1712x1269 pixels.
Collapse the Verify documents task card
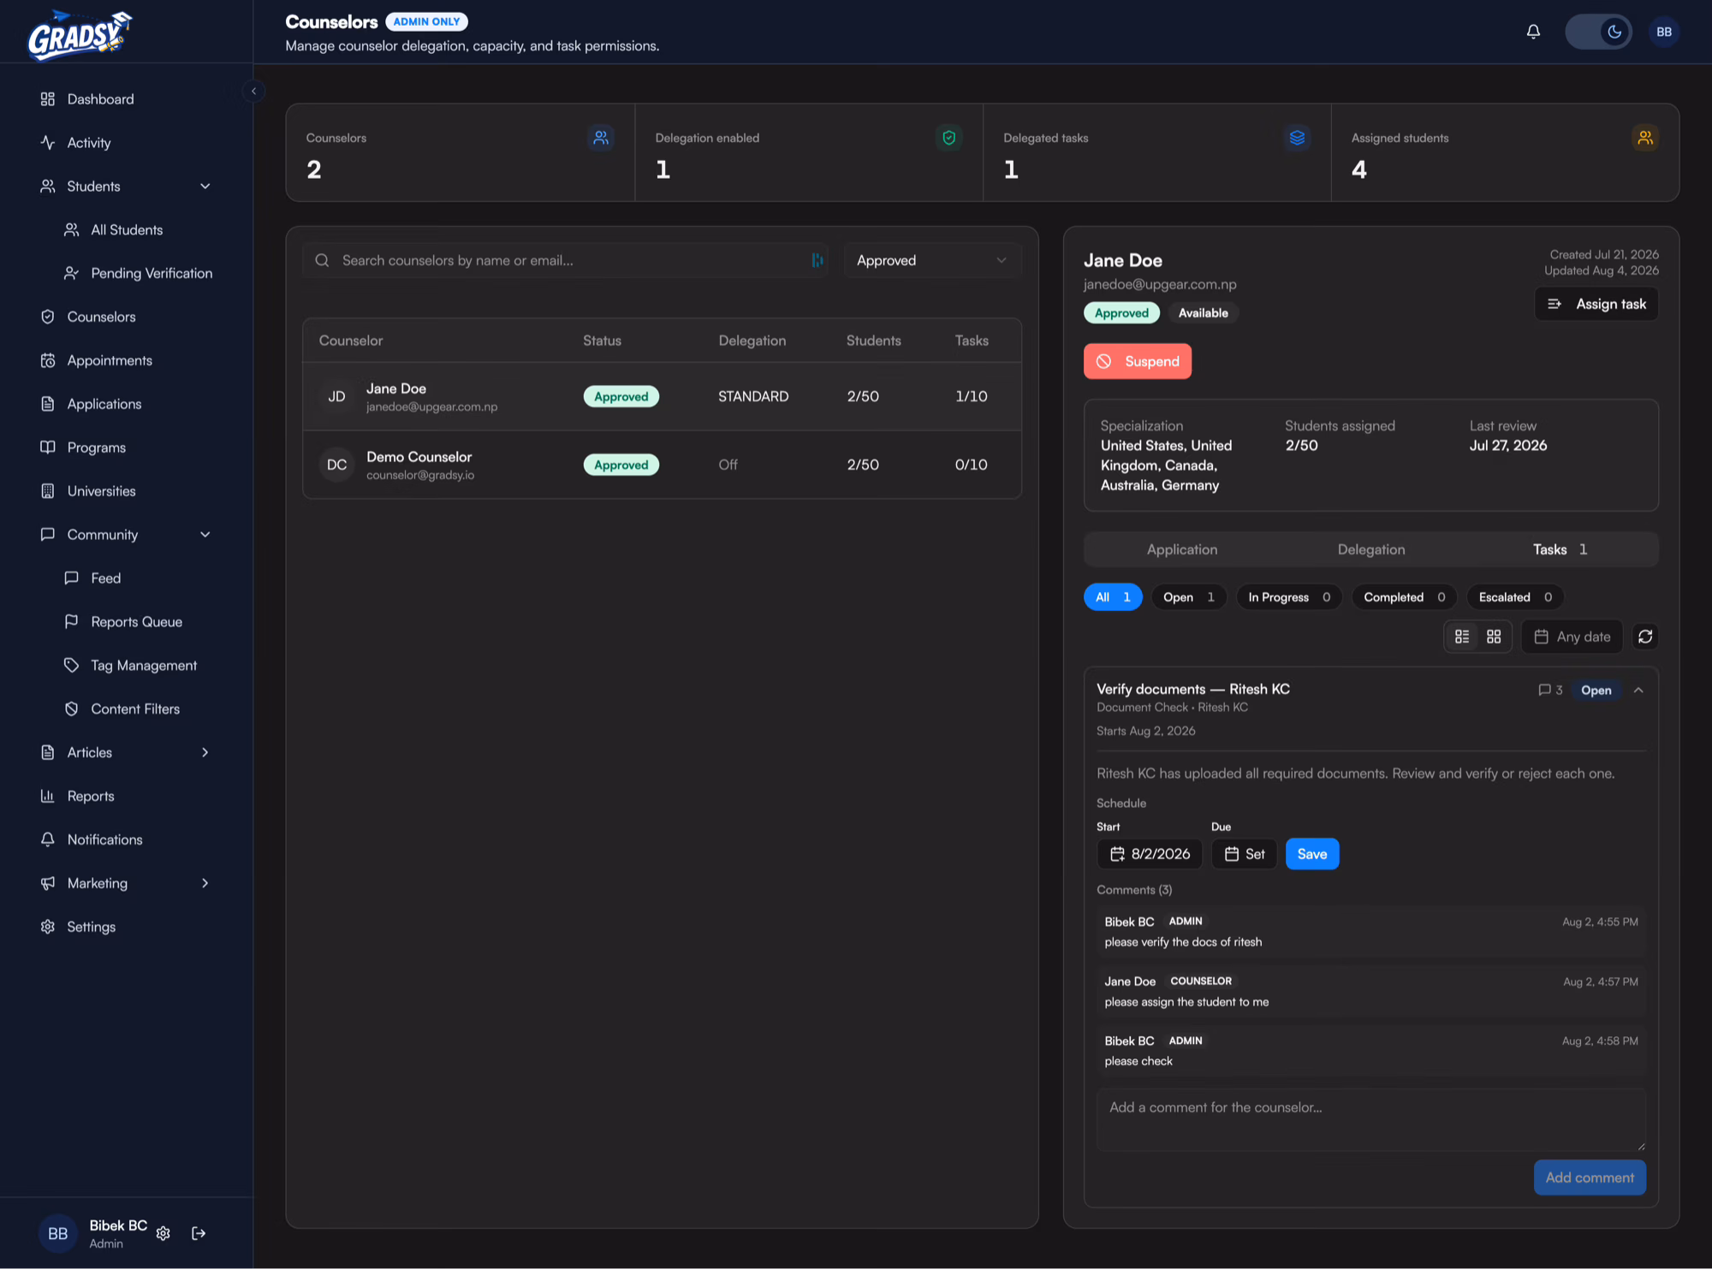point(1638,690)
